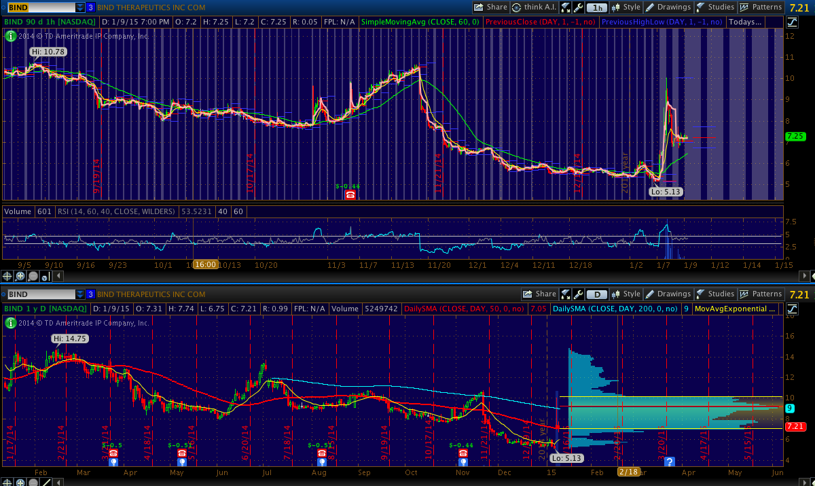Image resolution: width=815 pixels, height=486 pixels.
Task: Click the scroll-left arrow under upper chart
Action: pos(58,276)
